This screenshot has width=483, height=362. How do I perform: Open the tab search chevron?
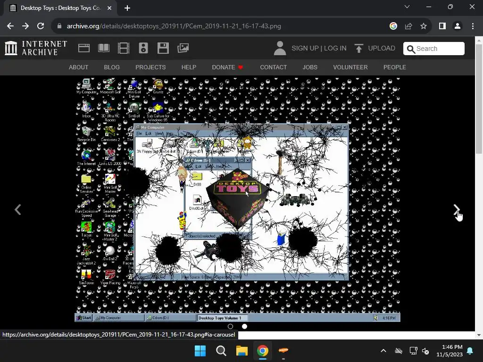tap(407, 7)
